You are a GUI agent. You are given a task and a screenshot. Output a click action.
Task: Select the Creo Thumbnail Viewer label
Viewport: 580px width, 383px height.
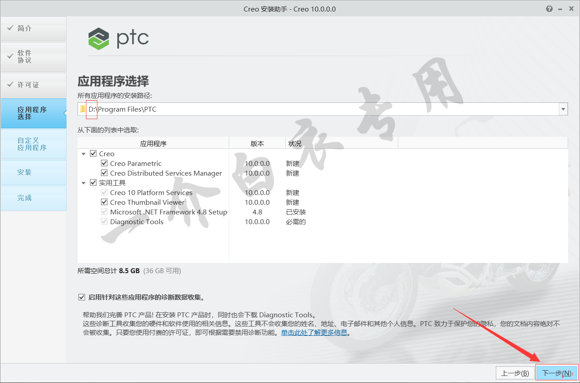[147, 202]
